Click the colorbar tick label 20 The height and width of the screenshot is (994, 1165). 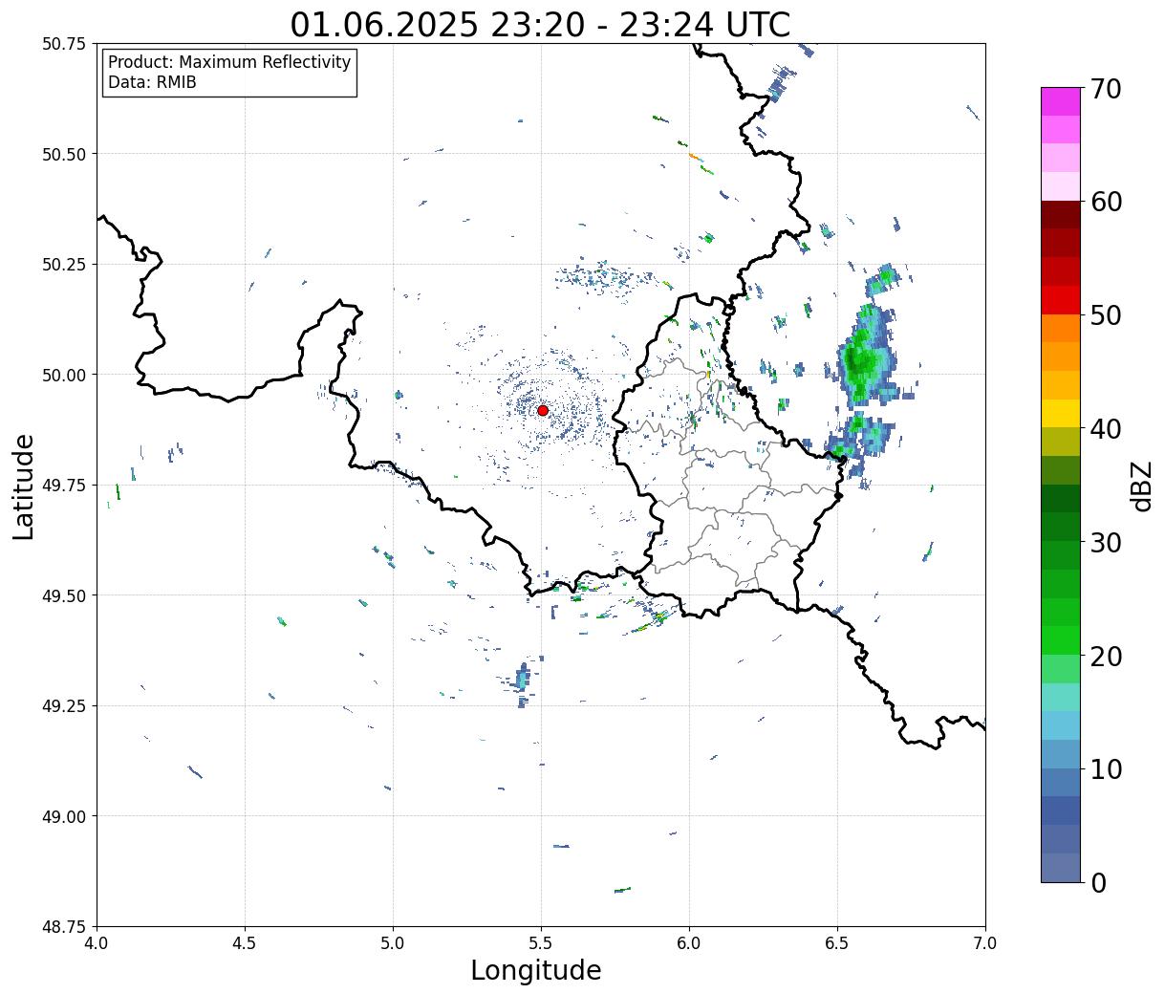1106,656
